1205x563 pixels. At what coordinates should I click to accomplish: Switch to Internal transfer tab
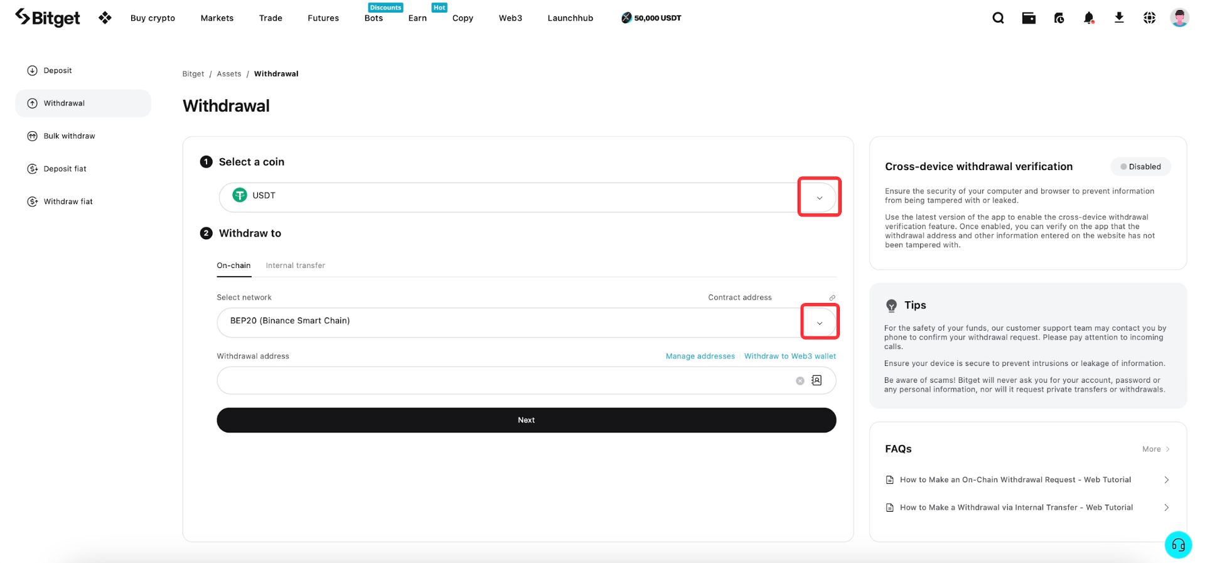tap(296, 265)
